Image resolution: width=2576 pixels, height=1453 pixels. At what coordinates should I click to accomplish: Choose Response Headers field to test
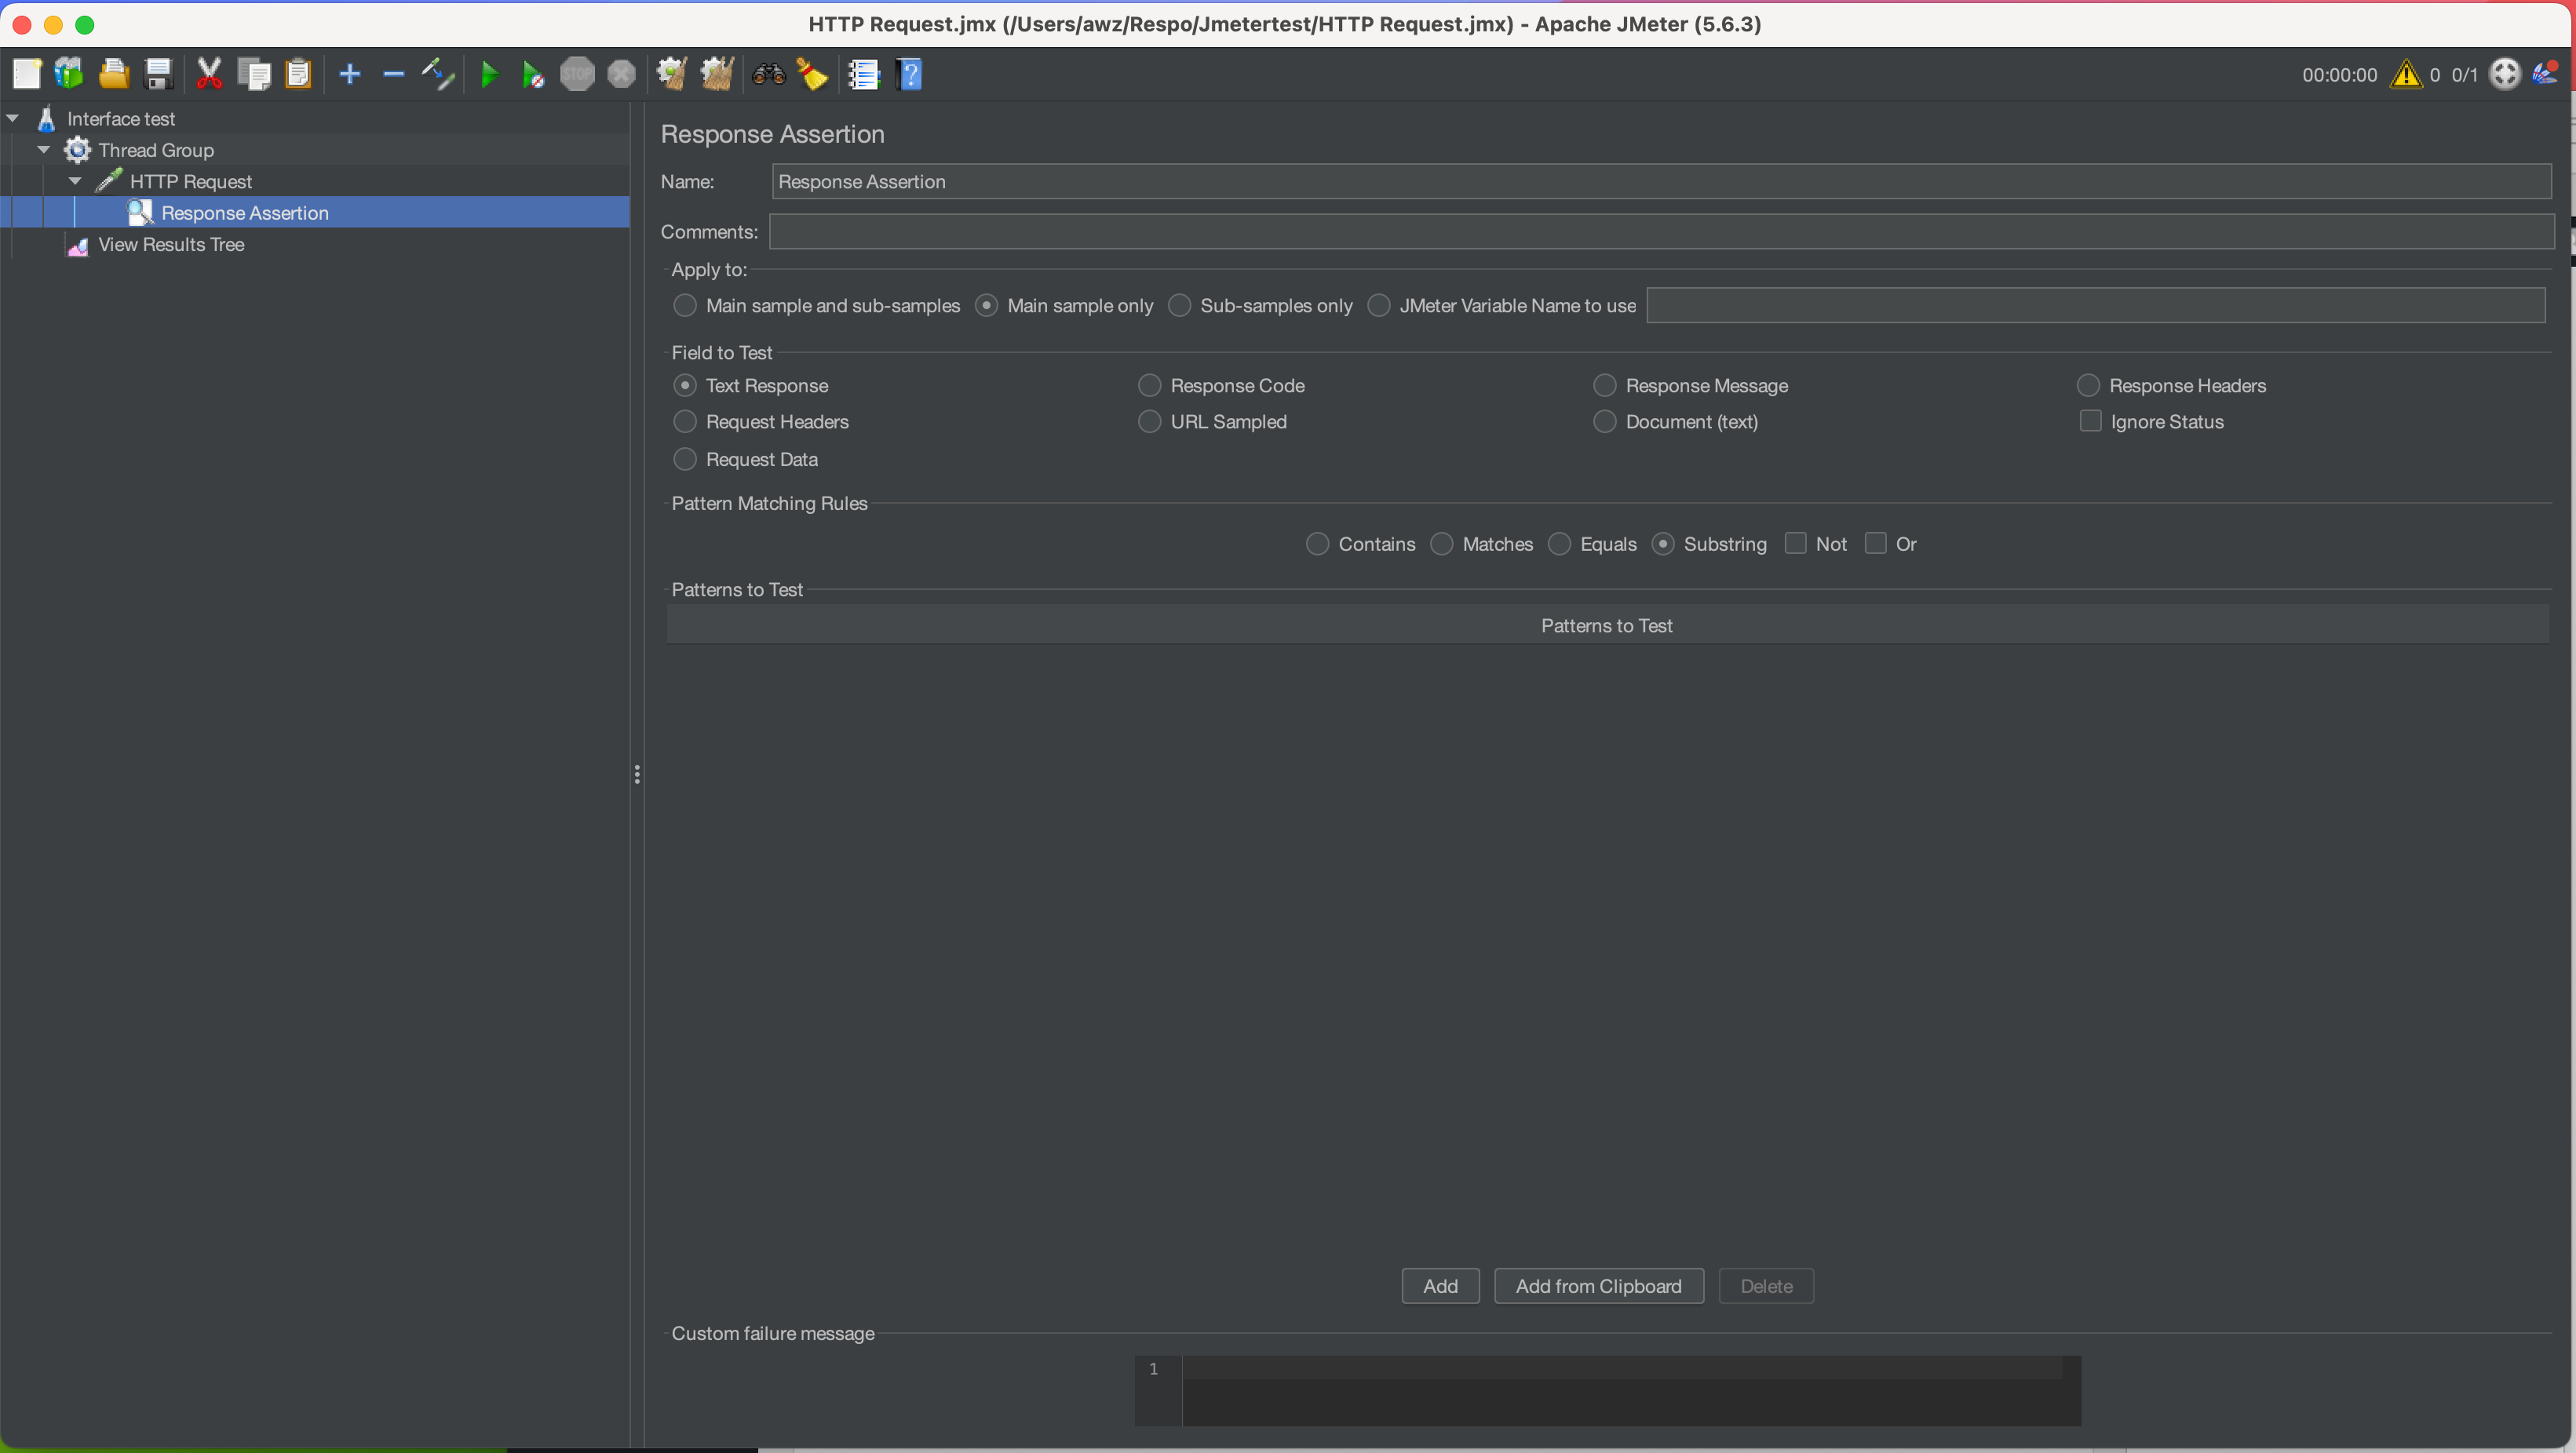click(x=2088, y=384)
